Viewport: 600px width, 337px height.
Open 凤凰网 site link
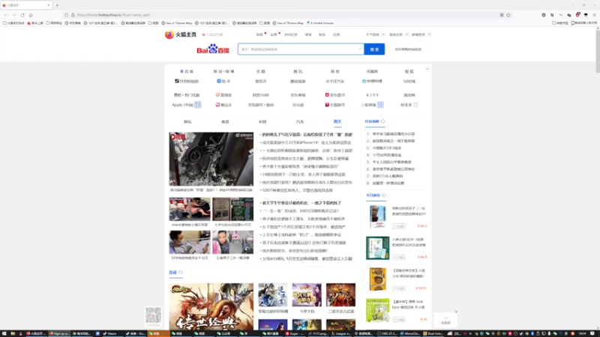pyautogui.click(x=372, y=71)
